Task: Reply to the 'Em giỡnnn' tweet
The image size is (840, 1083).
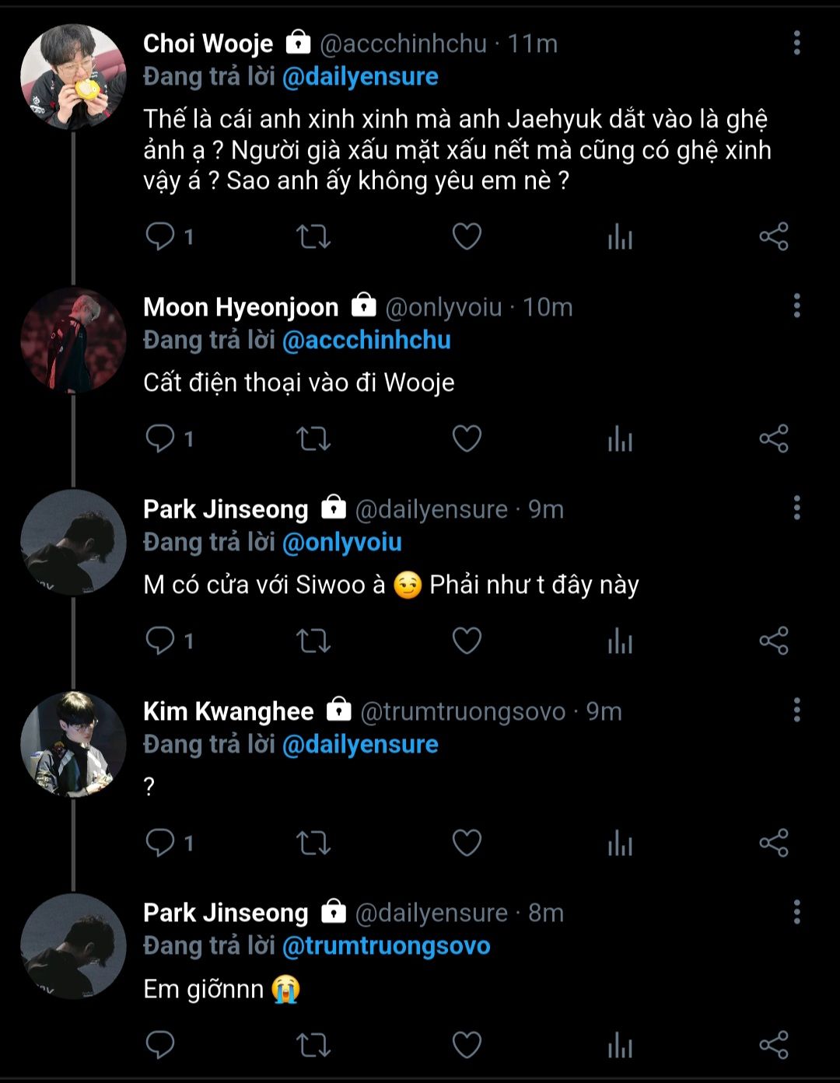Action: point(161,1045)
